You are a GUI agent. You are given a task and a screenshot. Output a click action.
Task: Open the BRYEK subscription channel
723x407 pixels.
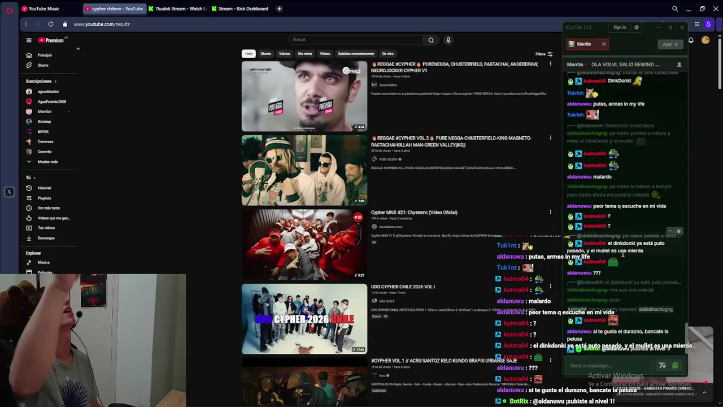(x=43, y=132)
